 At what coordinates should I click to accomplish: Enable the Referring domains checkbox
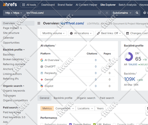click(x=42, y=124)
